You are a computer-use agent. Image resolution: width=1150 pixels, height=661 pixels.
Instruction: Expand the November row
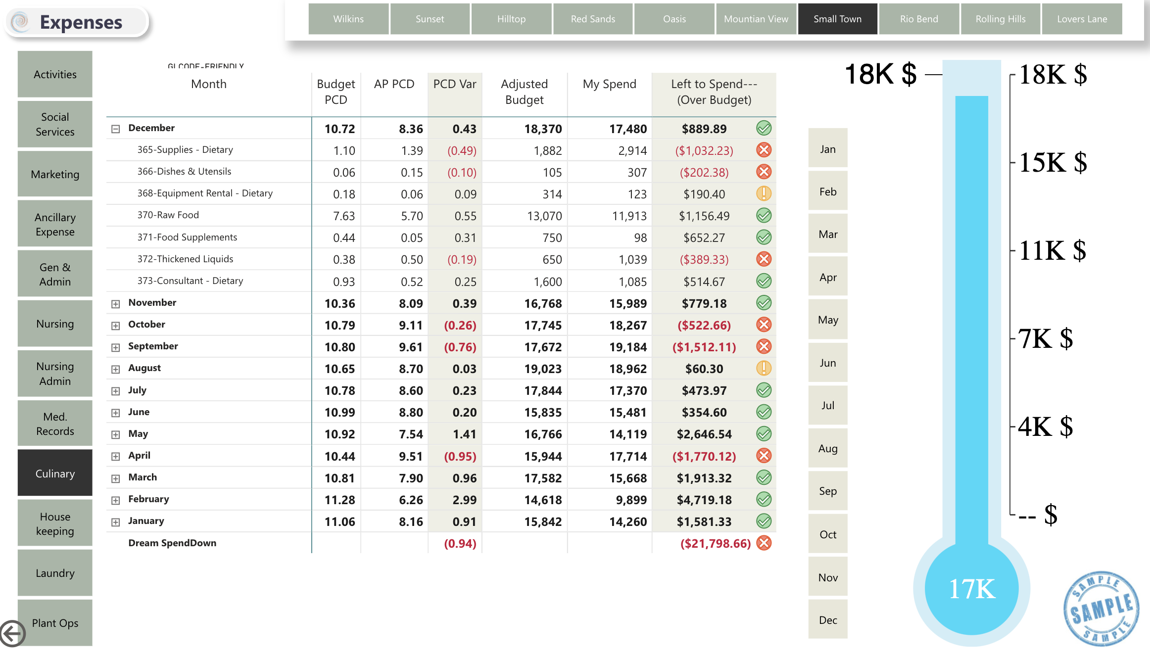point(116,304)
